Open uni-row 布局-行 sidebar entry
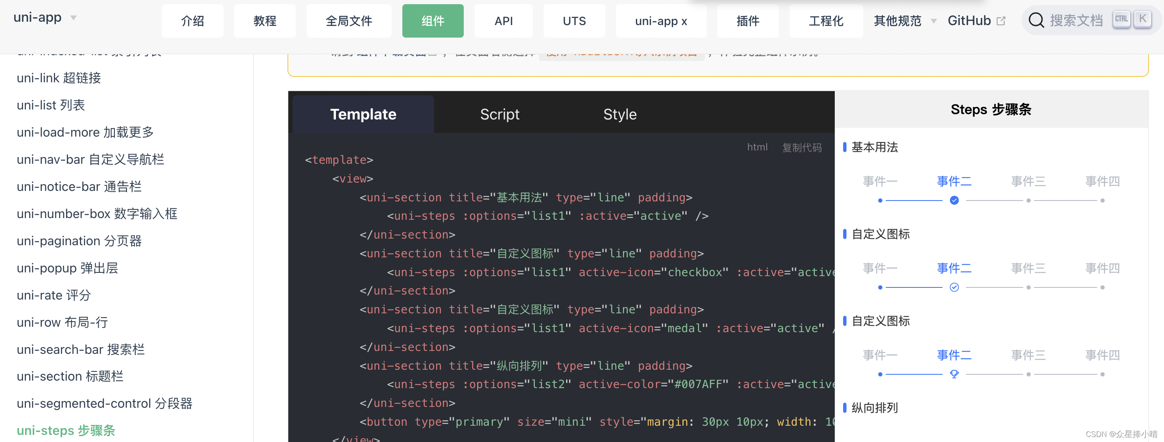Viewport: 1164px width, 442px height. [x=62, y=322]
